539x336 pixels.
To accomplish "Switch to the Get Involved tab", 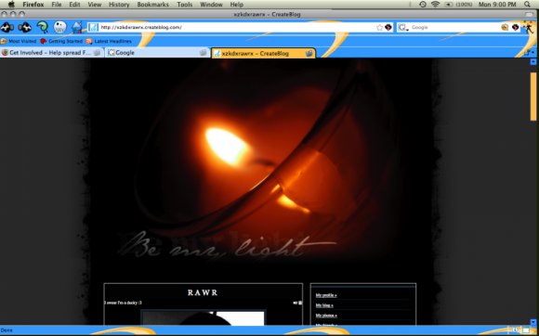I will point(51,53).
